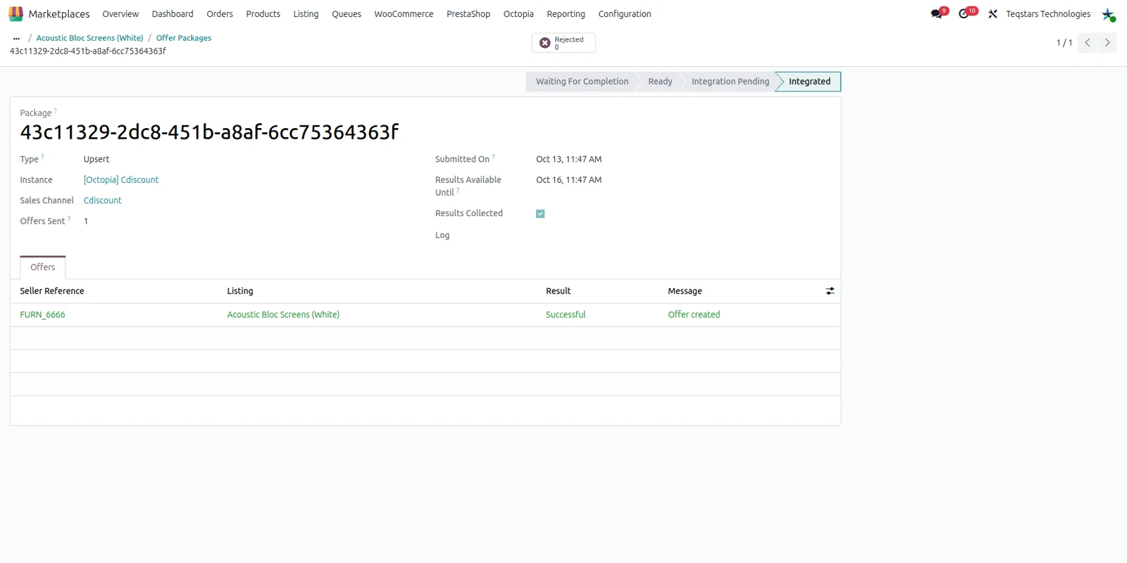Screen dimensions: 1127x563
Task: Set status to Integration Pending
Action: 730,82
